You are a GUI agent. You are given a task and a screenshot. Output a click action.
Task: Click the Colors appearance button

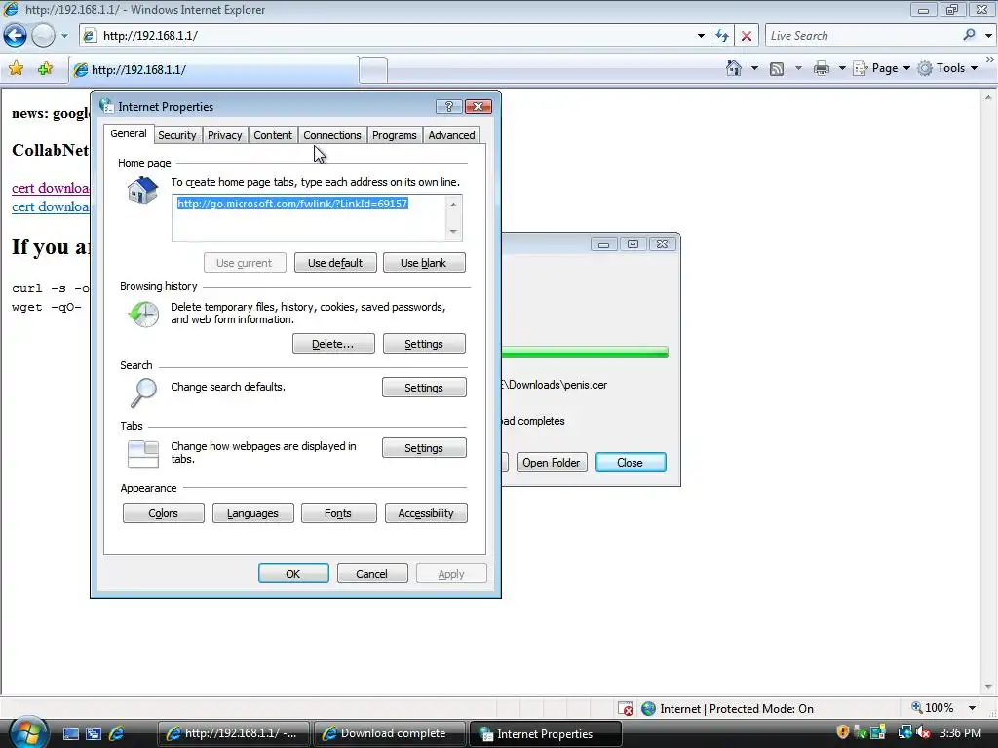163,513
